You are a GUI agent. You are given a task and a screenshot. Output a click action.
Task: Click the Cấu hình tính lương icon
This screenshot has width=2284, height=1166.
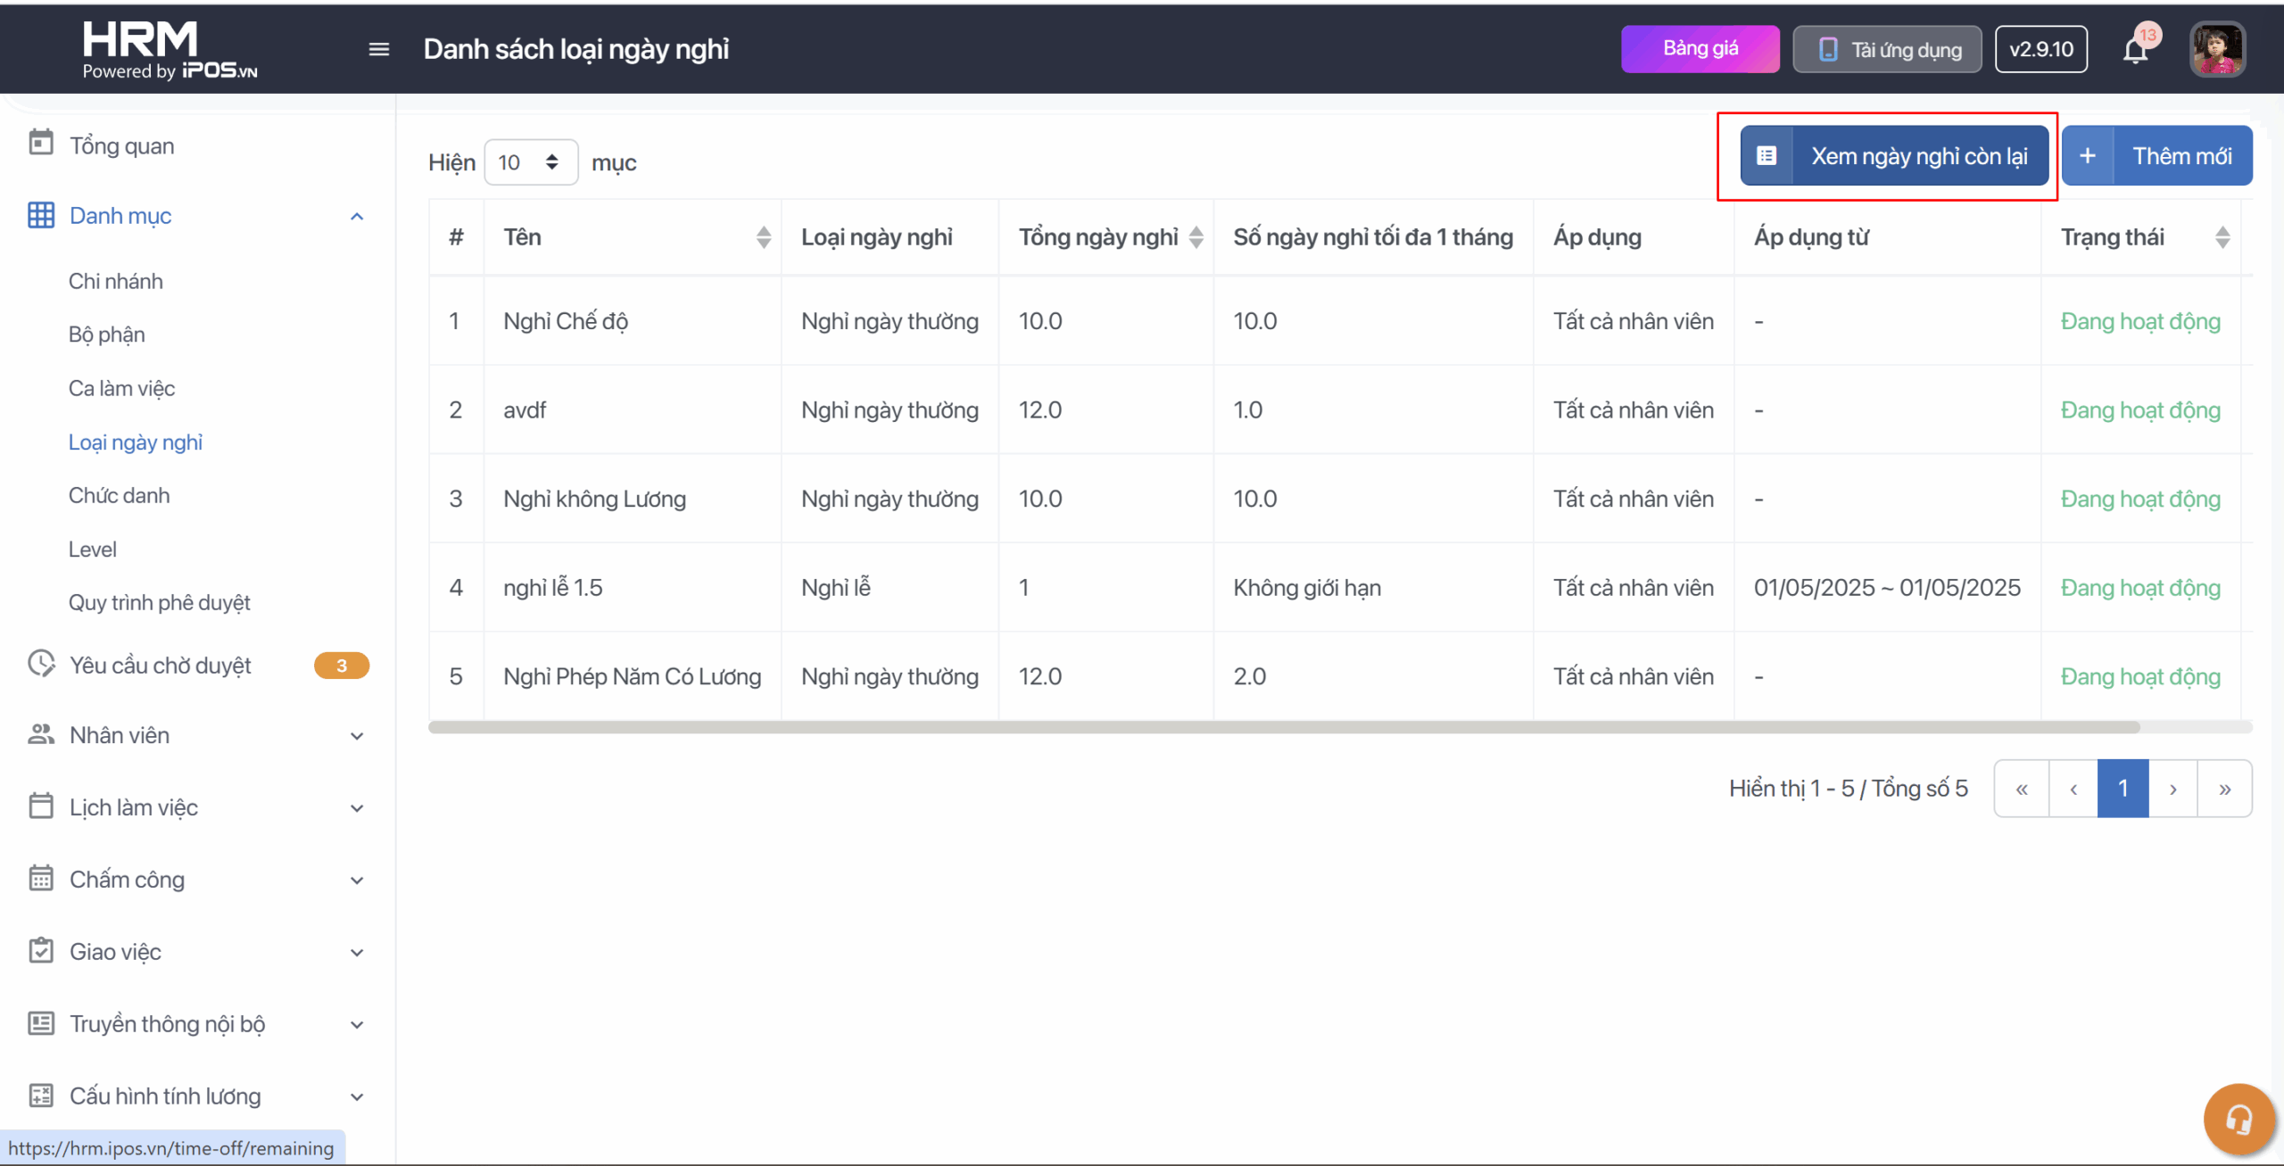tap(41, 1096)
